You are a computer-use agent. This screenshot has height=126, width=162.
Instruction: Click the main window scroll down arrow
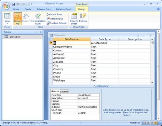pos(158,118)
